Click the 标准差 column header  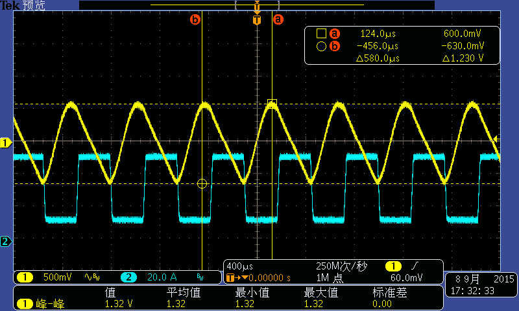[390, 292]
